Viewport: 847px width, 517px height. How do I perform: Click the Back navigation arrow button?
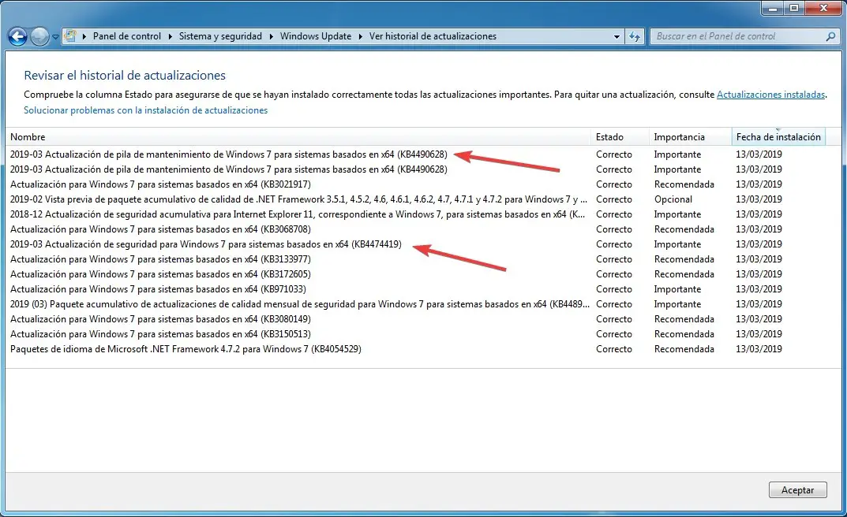point(17,37)
